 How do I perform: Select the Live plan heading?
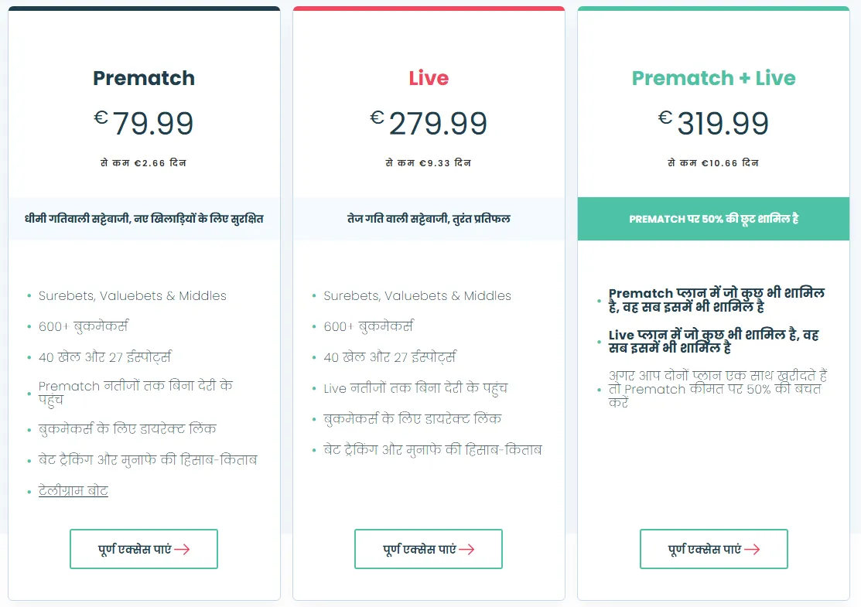click(429, 78)
